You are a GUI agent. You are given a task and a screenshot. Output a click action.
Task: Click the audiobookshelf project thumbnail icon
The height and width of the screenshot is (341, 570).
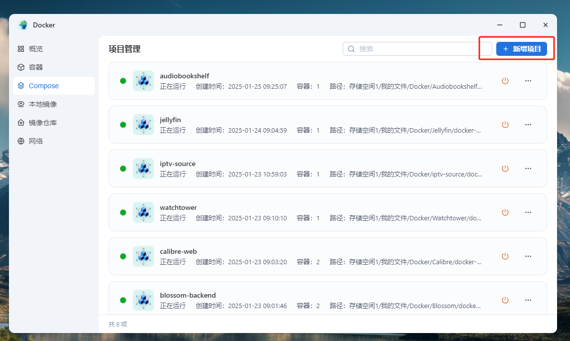pos(143,81)
